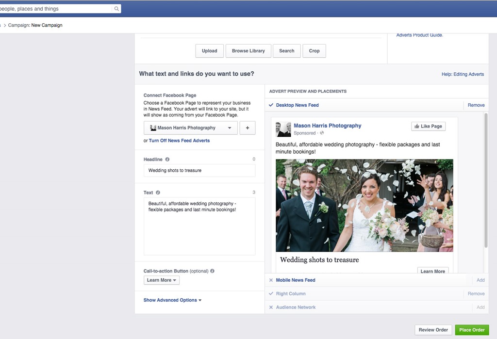The image size is (497, 339).
Task: Click into the Headline input field
Action: coord(199,171)
